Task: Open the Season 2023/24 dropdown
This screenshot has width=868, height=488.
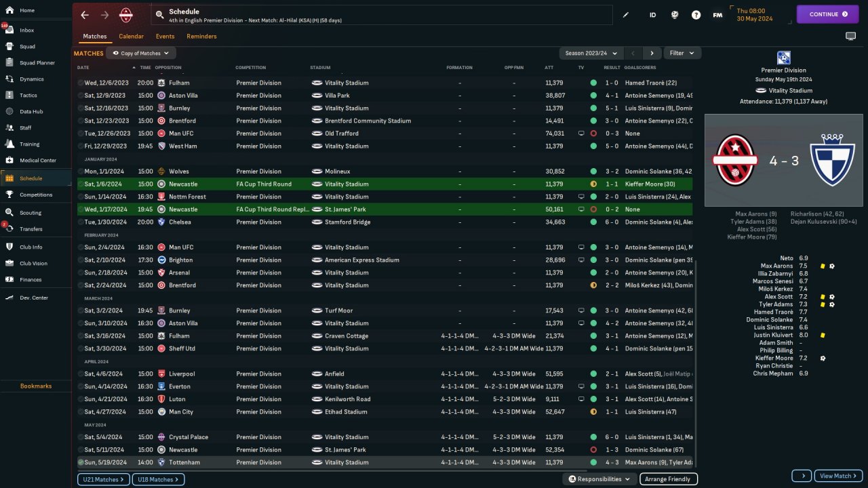Action: 591,53
